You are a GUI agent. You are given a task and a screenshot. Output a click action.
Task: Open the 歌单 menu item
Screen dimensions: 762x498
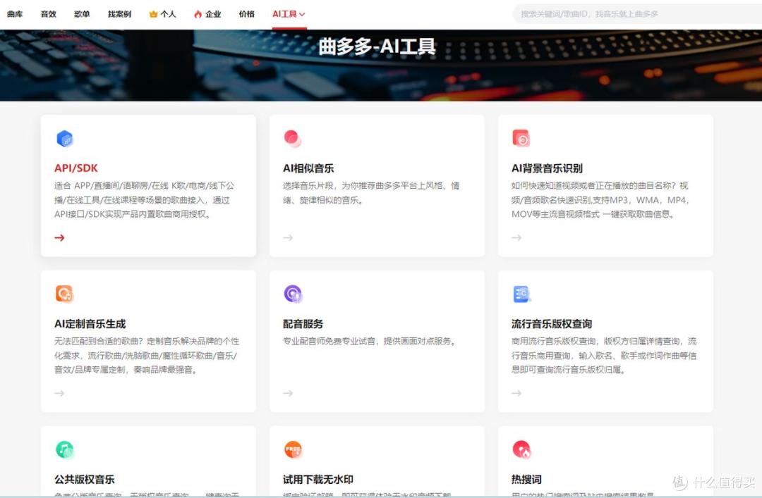[x=82, y=14]
